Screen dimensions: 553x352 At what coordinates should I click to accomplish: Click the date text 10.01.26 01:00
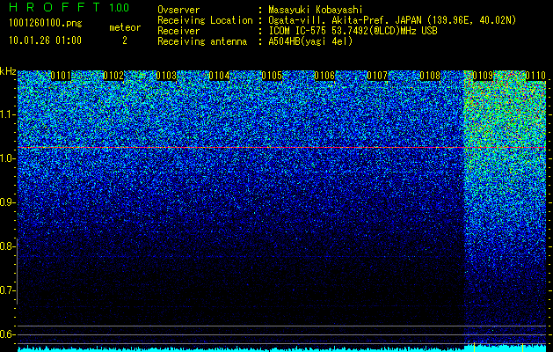[x=45, y=40]
